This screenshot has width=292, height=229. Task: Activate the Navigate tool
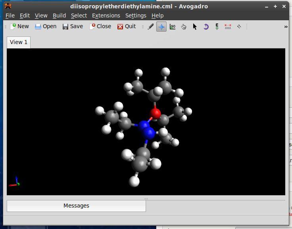[x=161, y=27]
